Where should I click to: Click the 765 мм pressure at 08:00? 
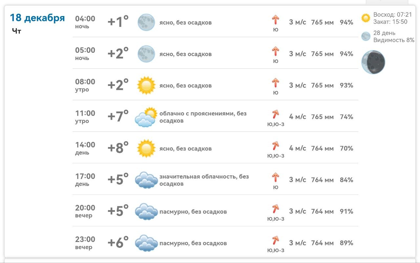point(322,85)
